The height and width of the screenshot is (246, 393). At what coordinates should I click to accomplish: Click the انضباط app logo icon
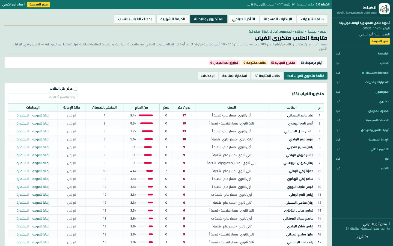(x=384, y=9)
